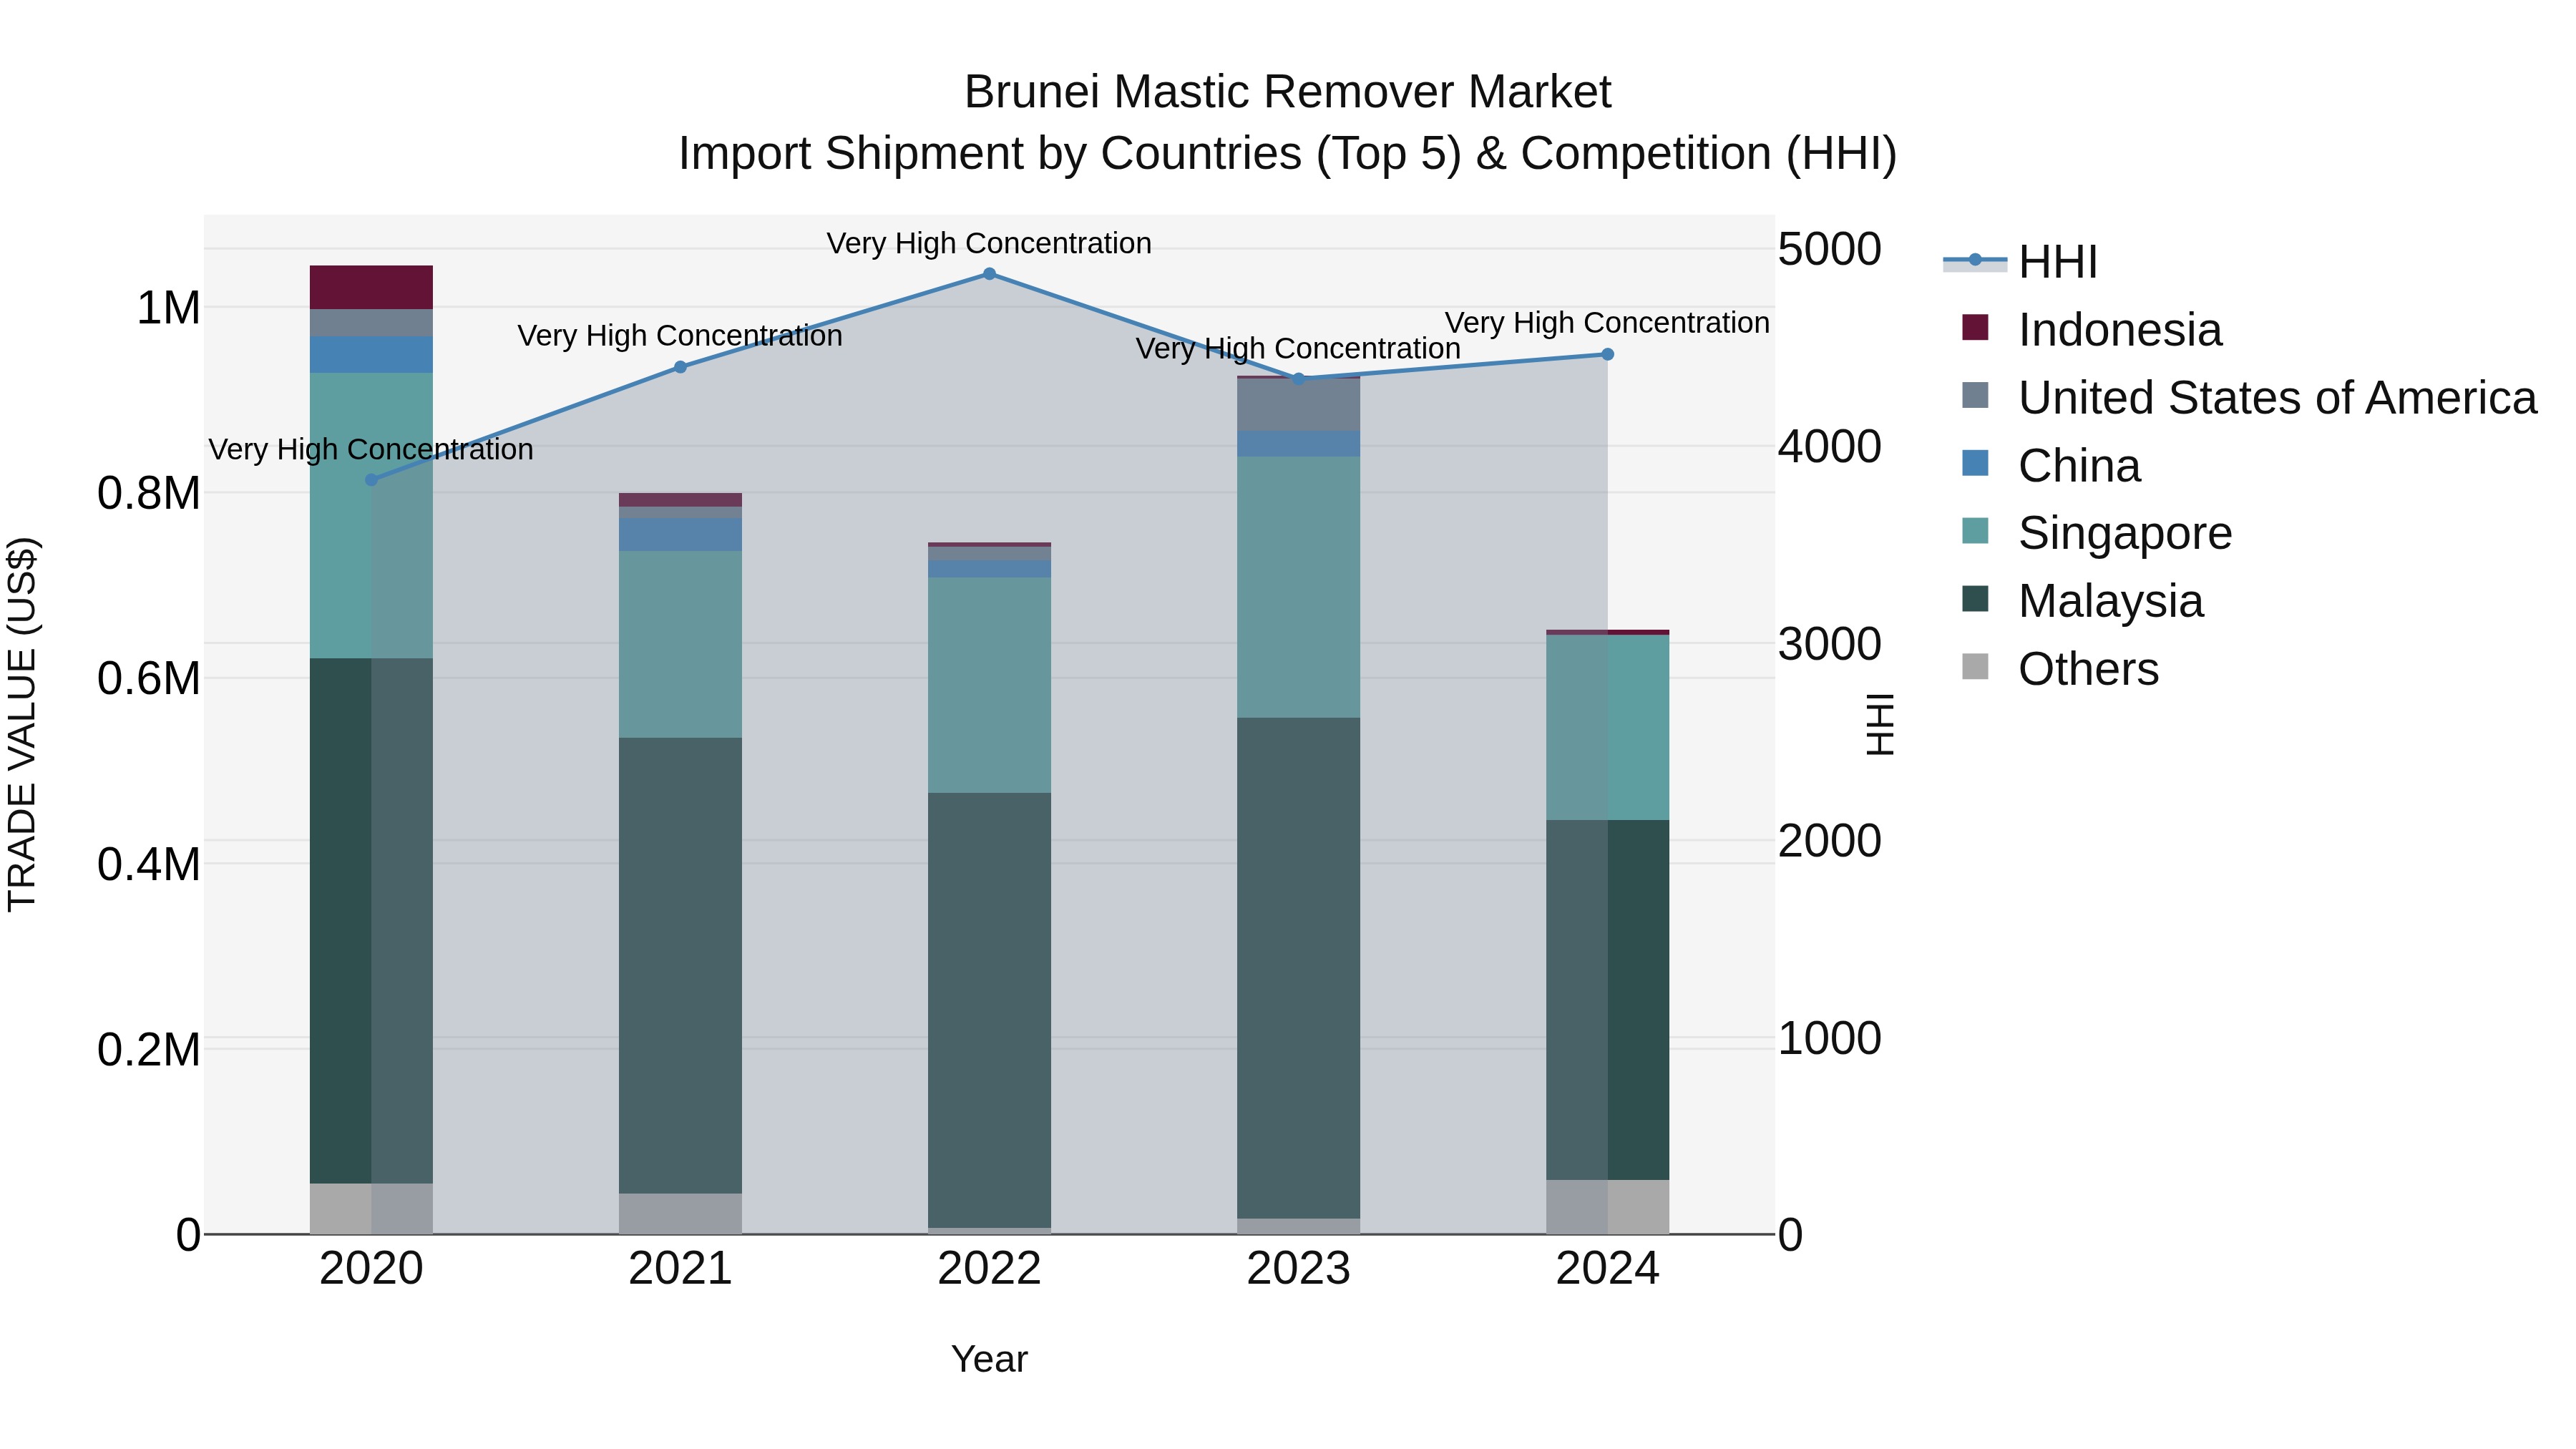Click the 2020 x-axis label
The width and height of the screenshot is (2576, 1449).
pyautogui.click(x=372, y=1269)
